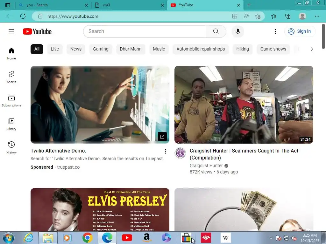Viewport: 326px width, 244px height.
Task: Close the vm3 tab
Action: pos(162,5)
